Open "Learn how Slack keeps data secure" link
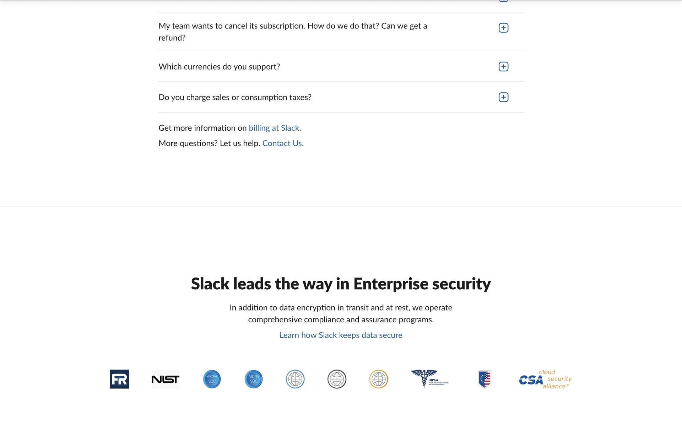This screenshot has height=426, width=682. click(x=341, y=335)
